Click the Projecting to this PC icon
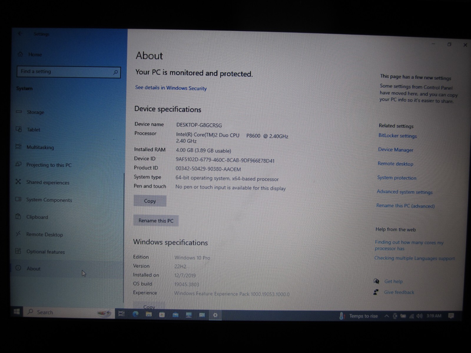Image resolution: width=471 pixels, height=353 pixels. (x=18, y=164)
